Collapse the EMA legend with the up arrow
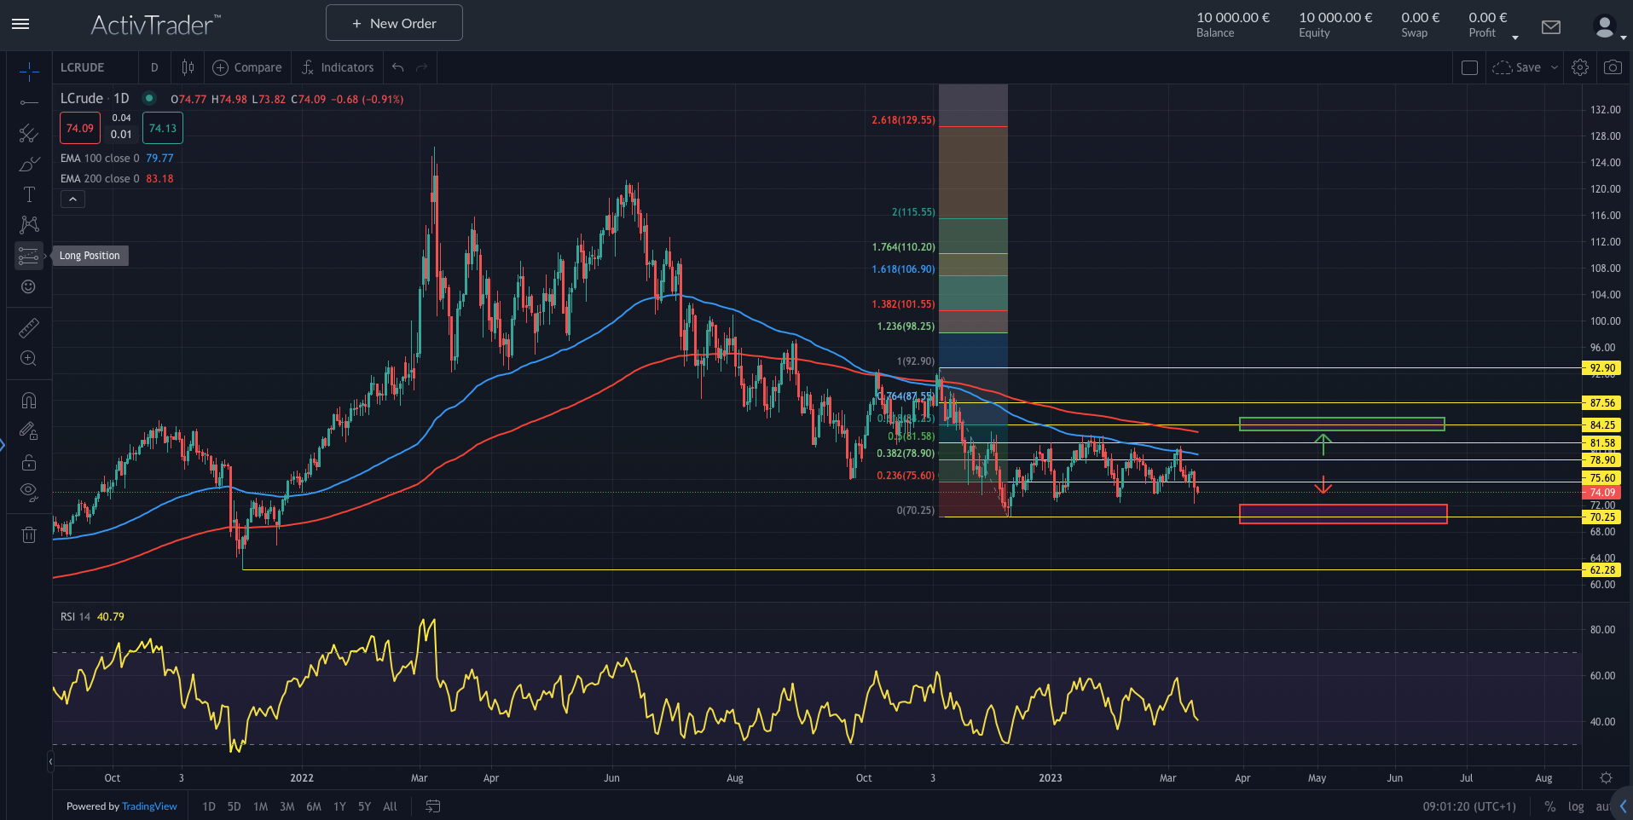This screenshot has height=820, width=1633. click(x=72, y=198)
